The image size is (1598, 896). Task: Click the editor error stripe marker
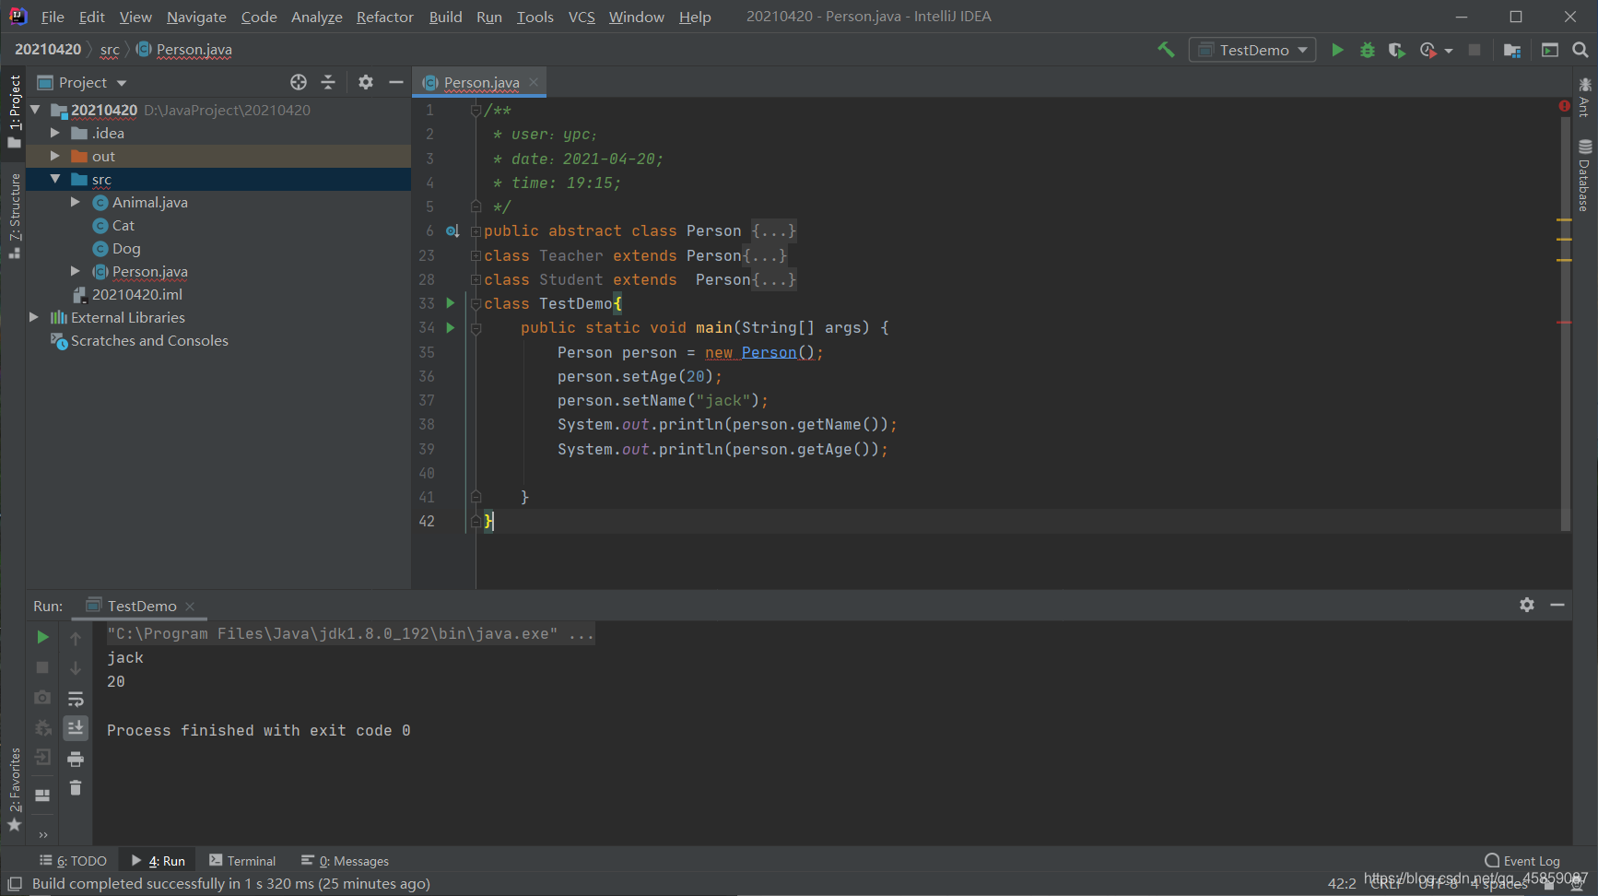pyautogui.click(x=1564, y=106)
